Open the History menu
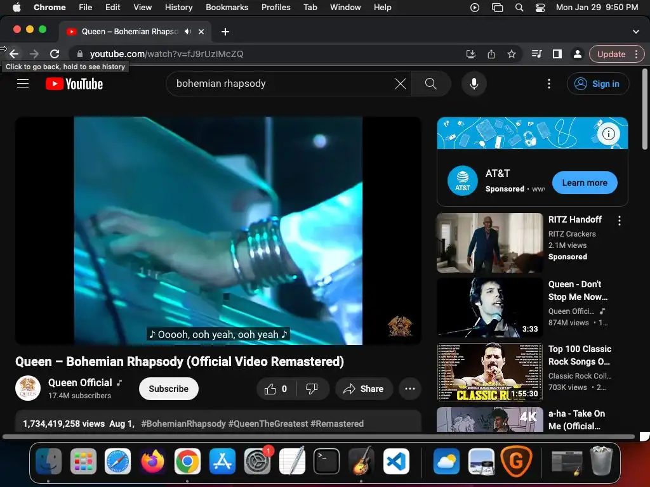 (x=178, y=7)
